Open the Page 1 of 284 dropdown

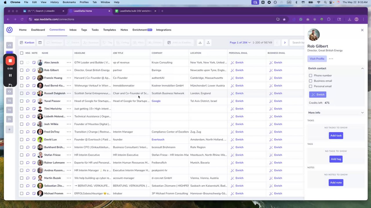240,42
